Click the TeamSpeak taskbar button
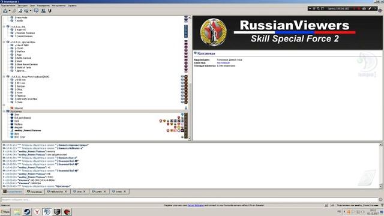This screenshot has width=384, height=216. [47, 212]
